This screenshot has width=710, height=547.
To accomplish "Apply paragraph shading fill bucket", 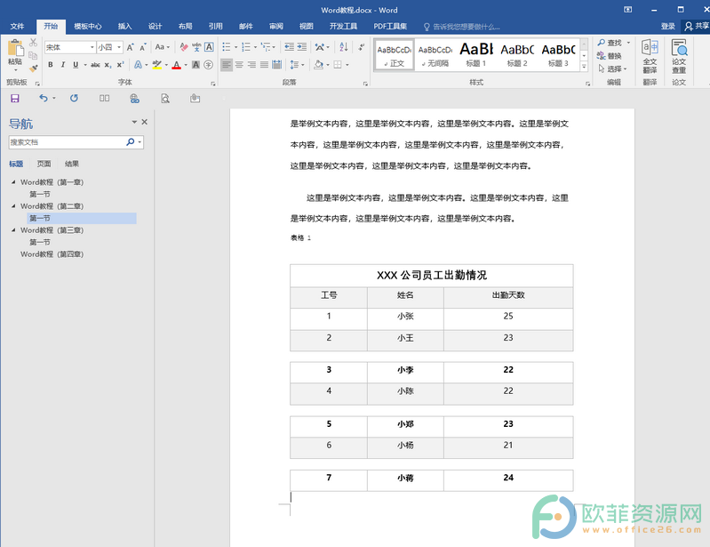I will click(x=319, y=65).
